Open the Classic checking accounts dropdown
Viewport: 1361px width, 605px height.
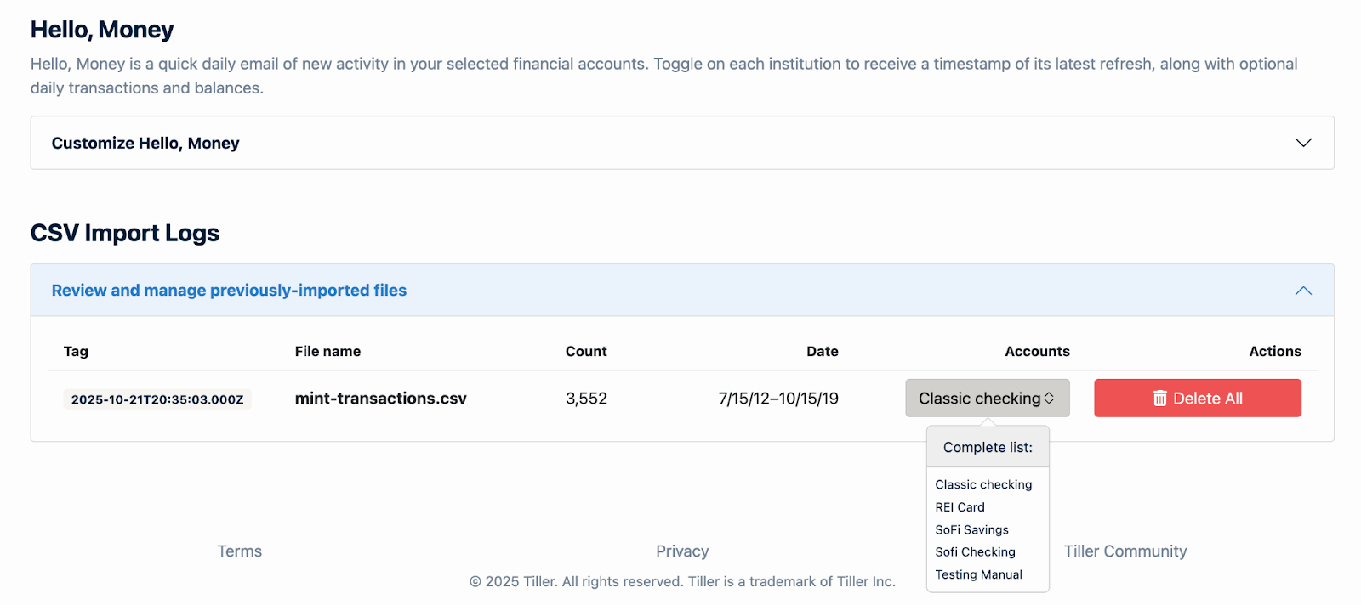pyautogui.click(x=986, y=399)
